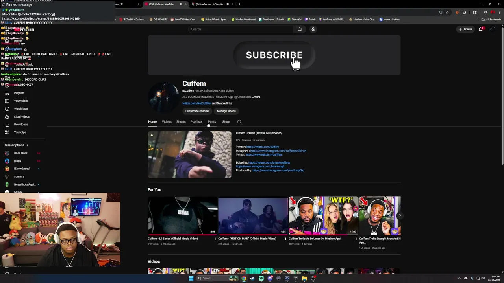Switch to the Playlists channel tab
This screenshot has width=504, height=283.
coord(196,122)
